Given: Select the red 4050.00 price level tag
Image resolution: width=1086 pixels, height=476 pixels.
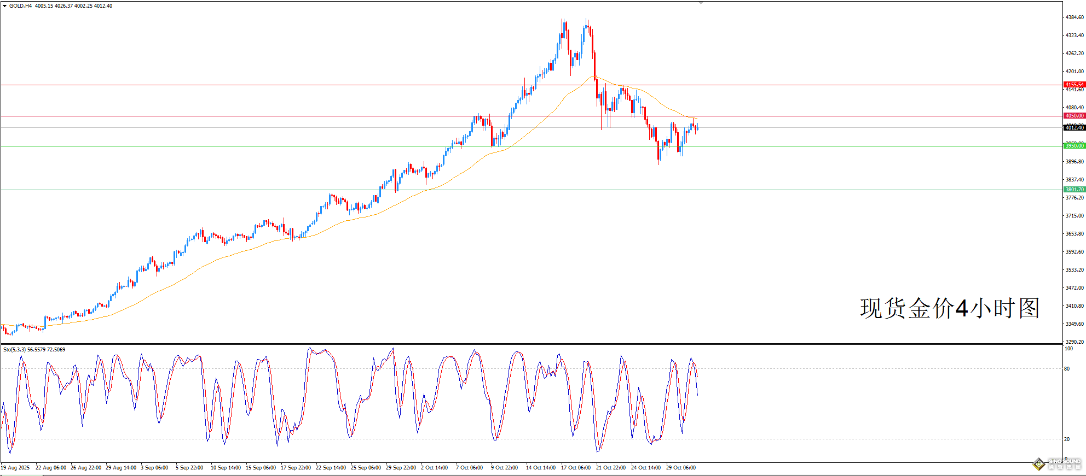Looking at the screenshot, I should tap(1074, 116).
